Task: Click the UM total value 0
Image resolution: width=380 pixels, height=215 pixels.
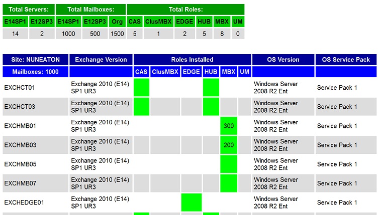Action: click(x=238, y=34)
